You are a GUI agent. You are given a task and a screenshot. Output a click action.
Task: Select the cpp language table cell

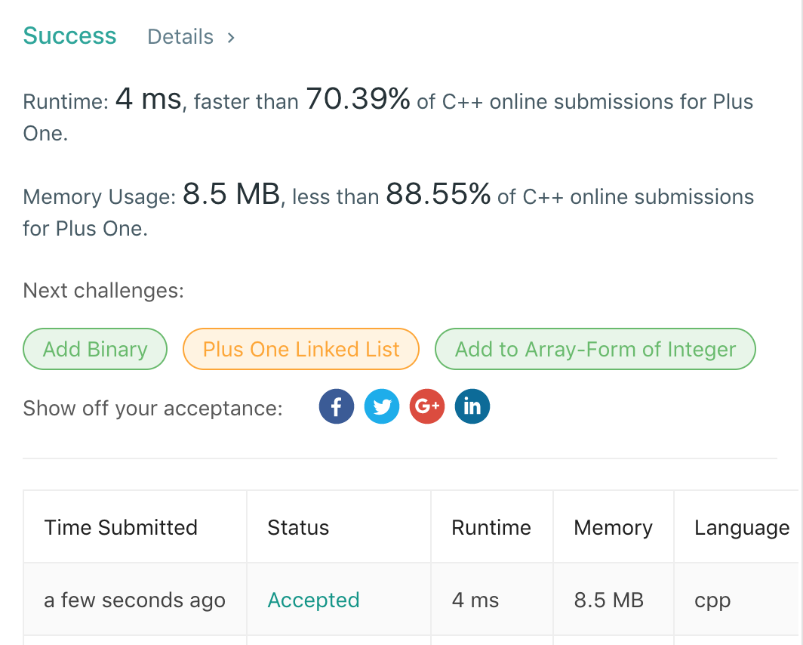coord(712,600)
